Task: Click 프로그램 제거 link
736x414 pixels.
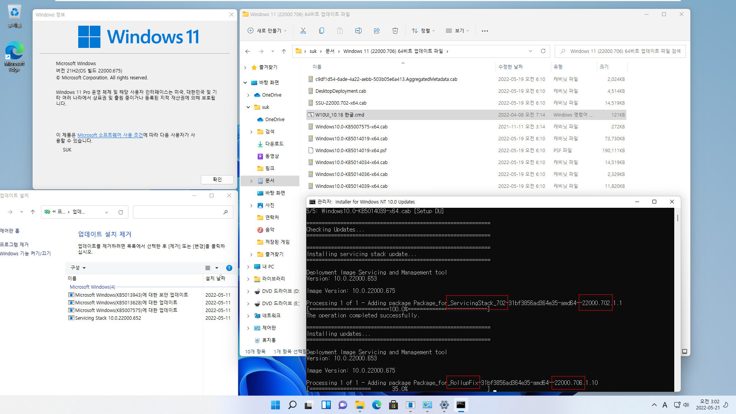Action: [x=14, y=245]
